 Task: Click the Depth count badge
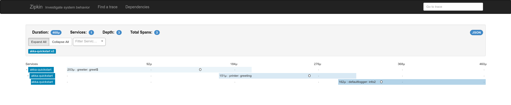tap(119, 33)
